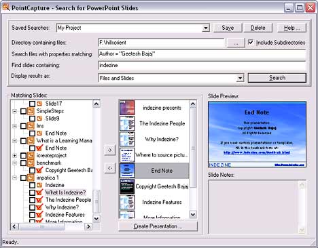Click Create Presentation... button
The height and width of the screenshot is (248, 318).
point(158,226)
